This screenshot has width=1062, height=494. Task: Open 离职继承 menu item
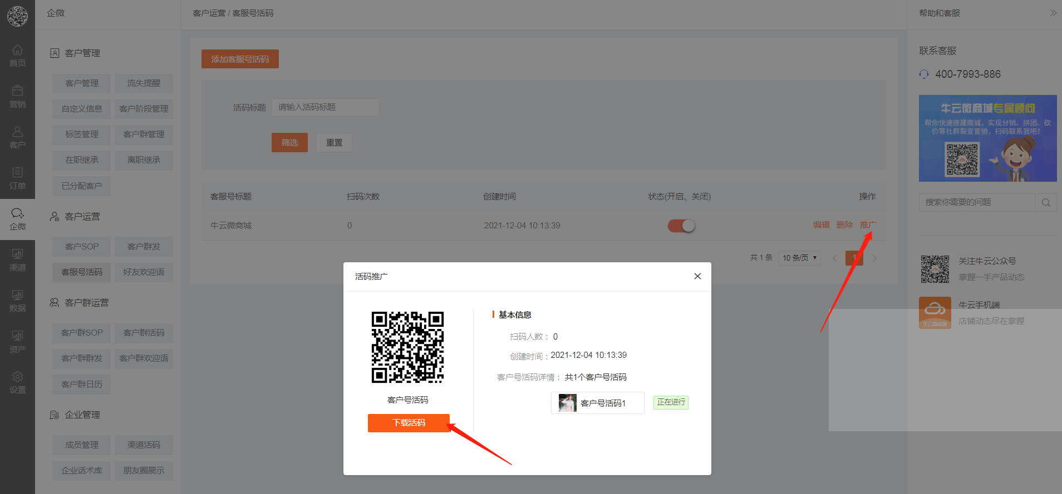[144, 160]
